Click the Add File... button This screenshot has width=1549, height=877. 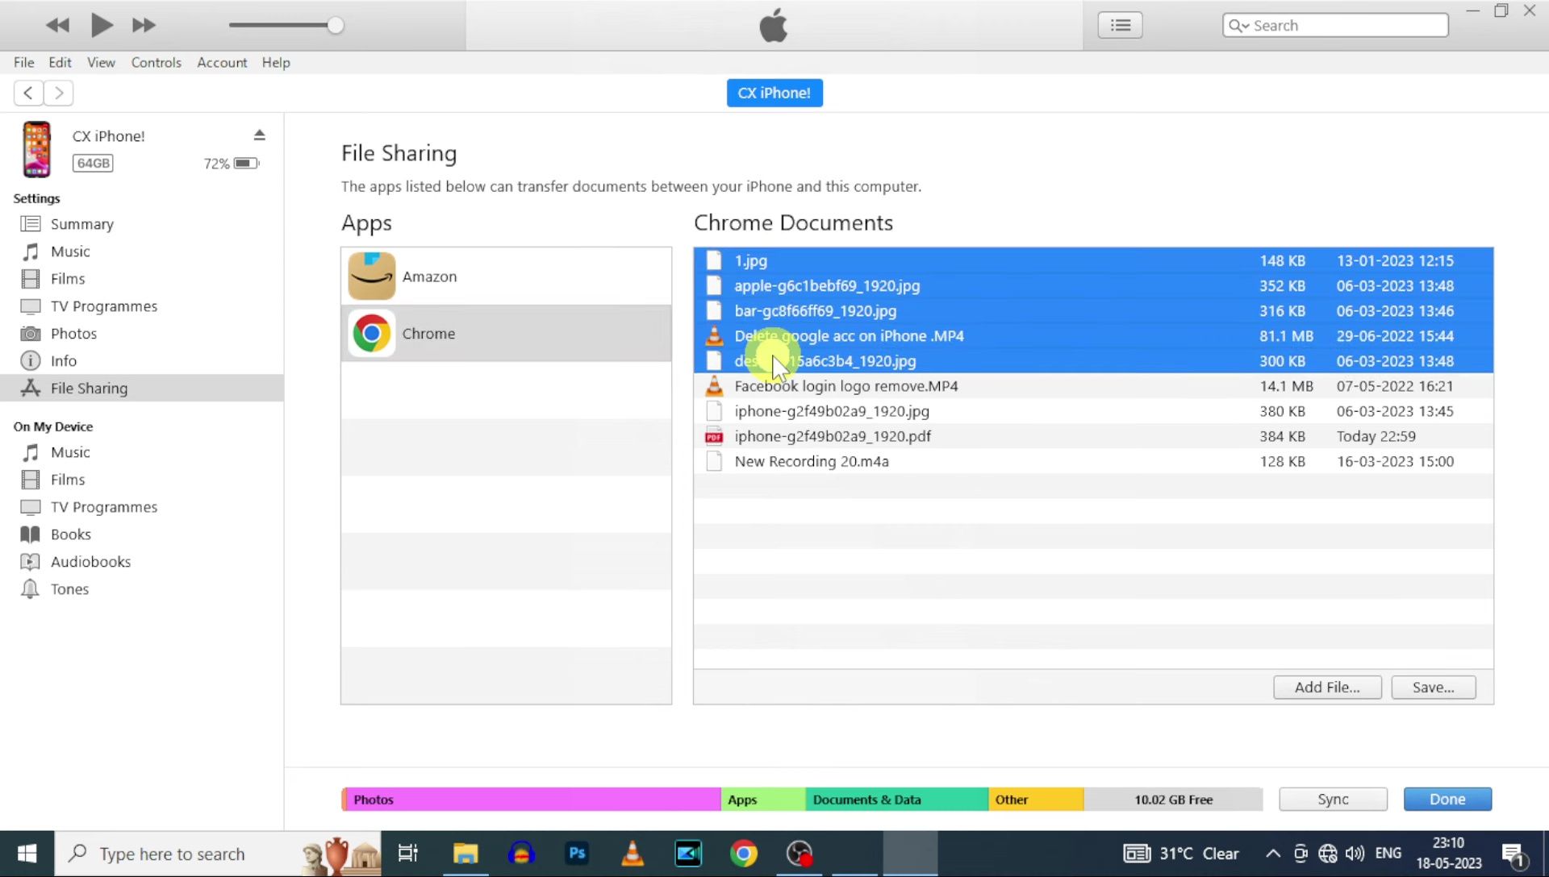pyautogui.click(x=1327, y=687)
